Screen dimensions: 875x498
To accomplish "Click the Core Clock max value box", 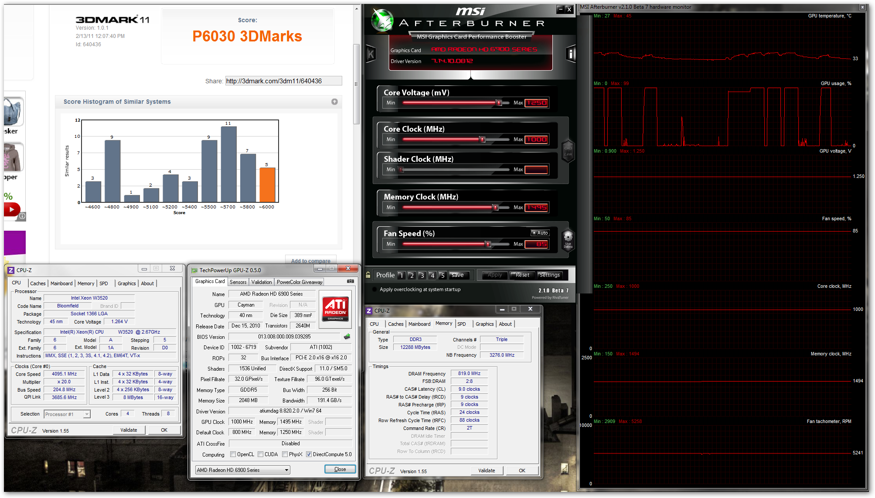I will click(537, 140).
